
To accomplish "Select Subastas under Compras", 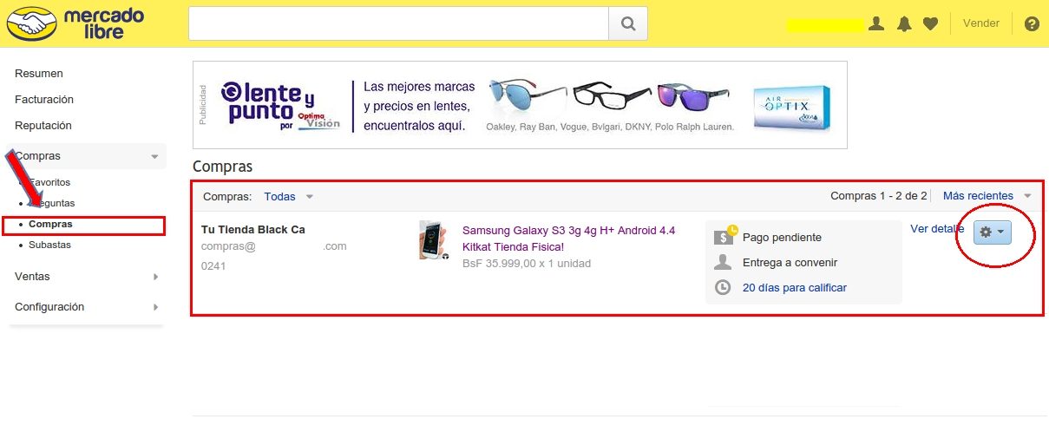I will 49,245.
